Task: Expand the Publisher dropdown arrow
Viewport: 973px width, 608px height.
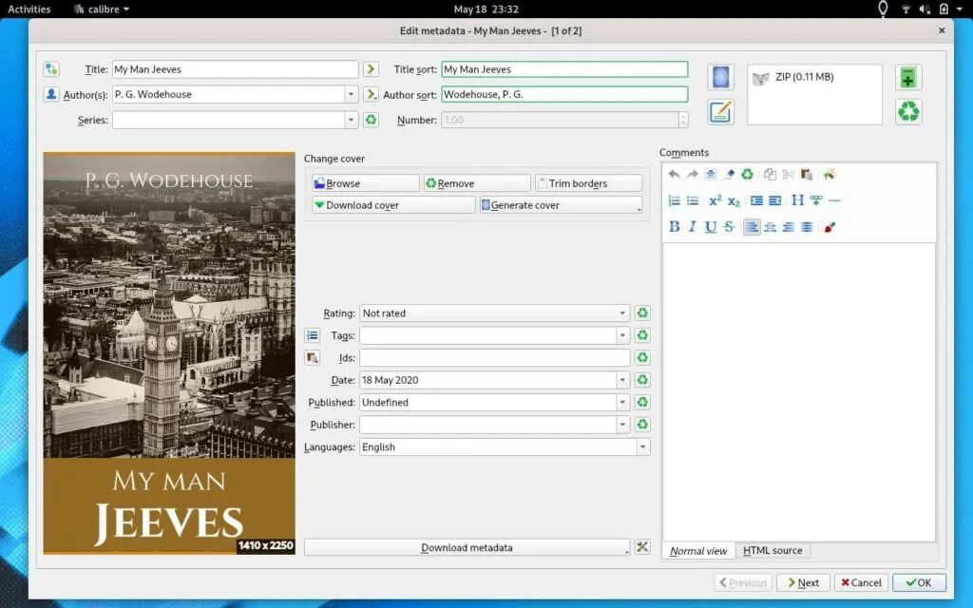Action: 622,425
